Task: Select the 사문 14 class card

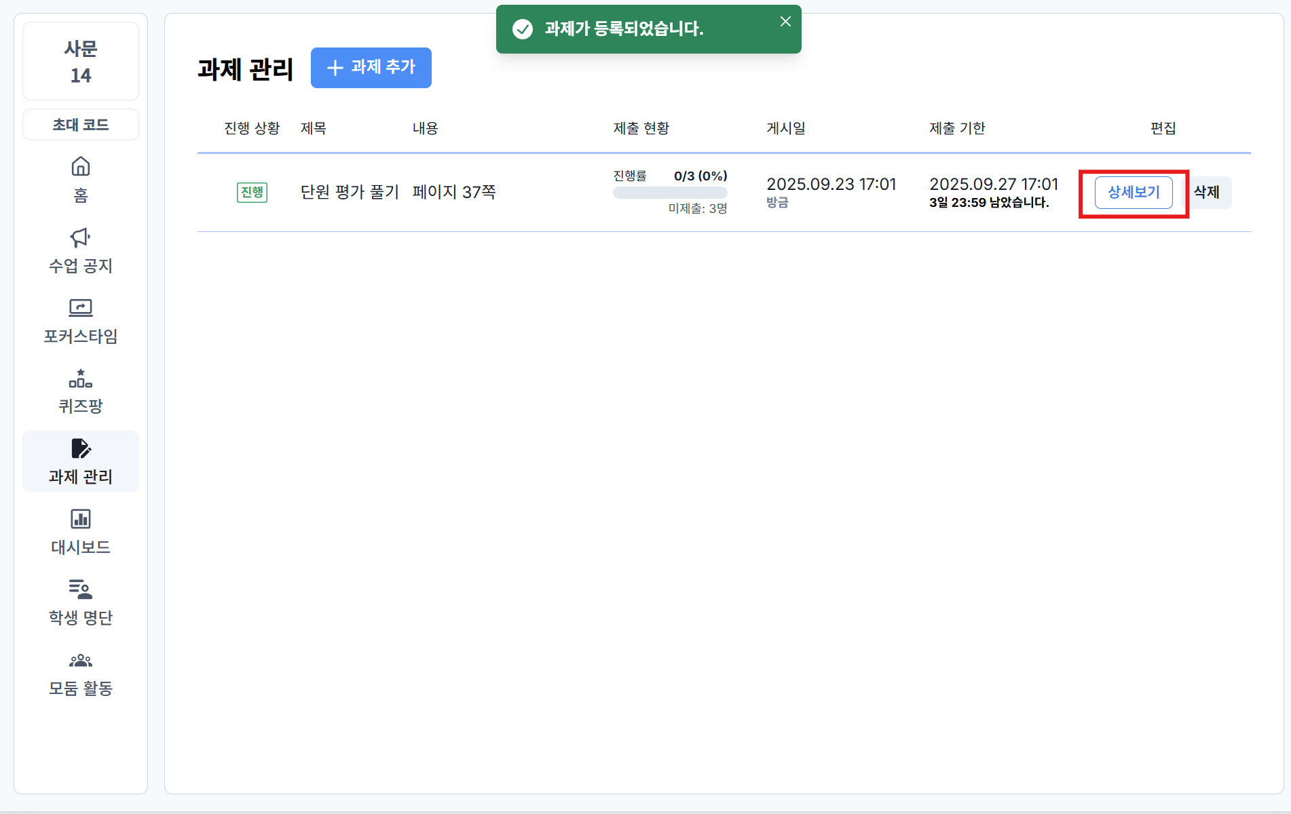Action: pyautogui.click(x=81, y=62)
